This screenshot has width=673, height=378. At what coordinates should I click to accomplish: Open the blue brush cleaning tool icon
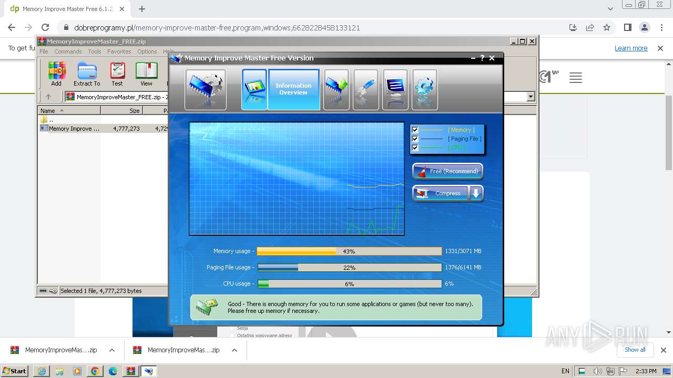pyautogui.click(x=366, y=89)
